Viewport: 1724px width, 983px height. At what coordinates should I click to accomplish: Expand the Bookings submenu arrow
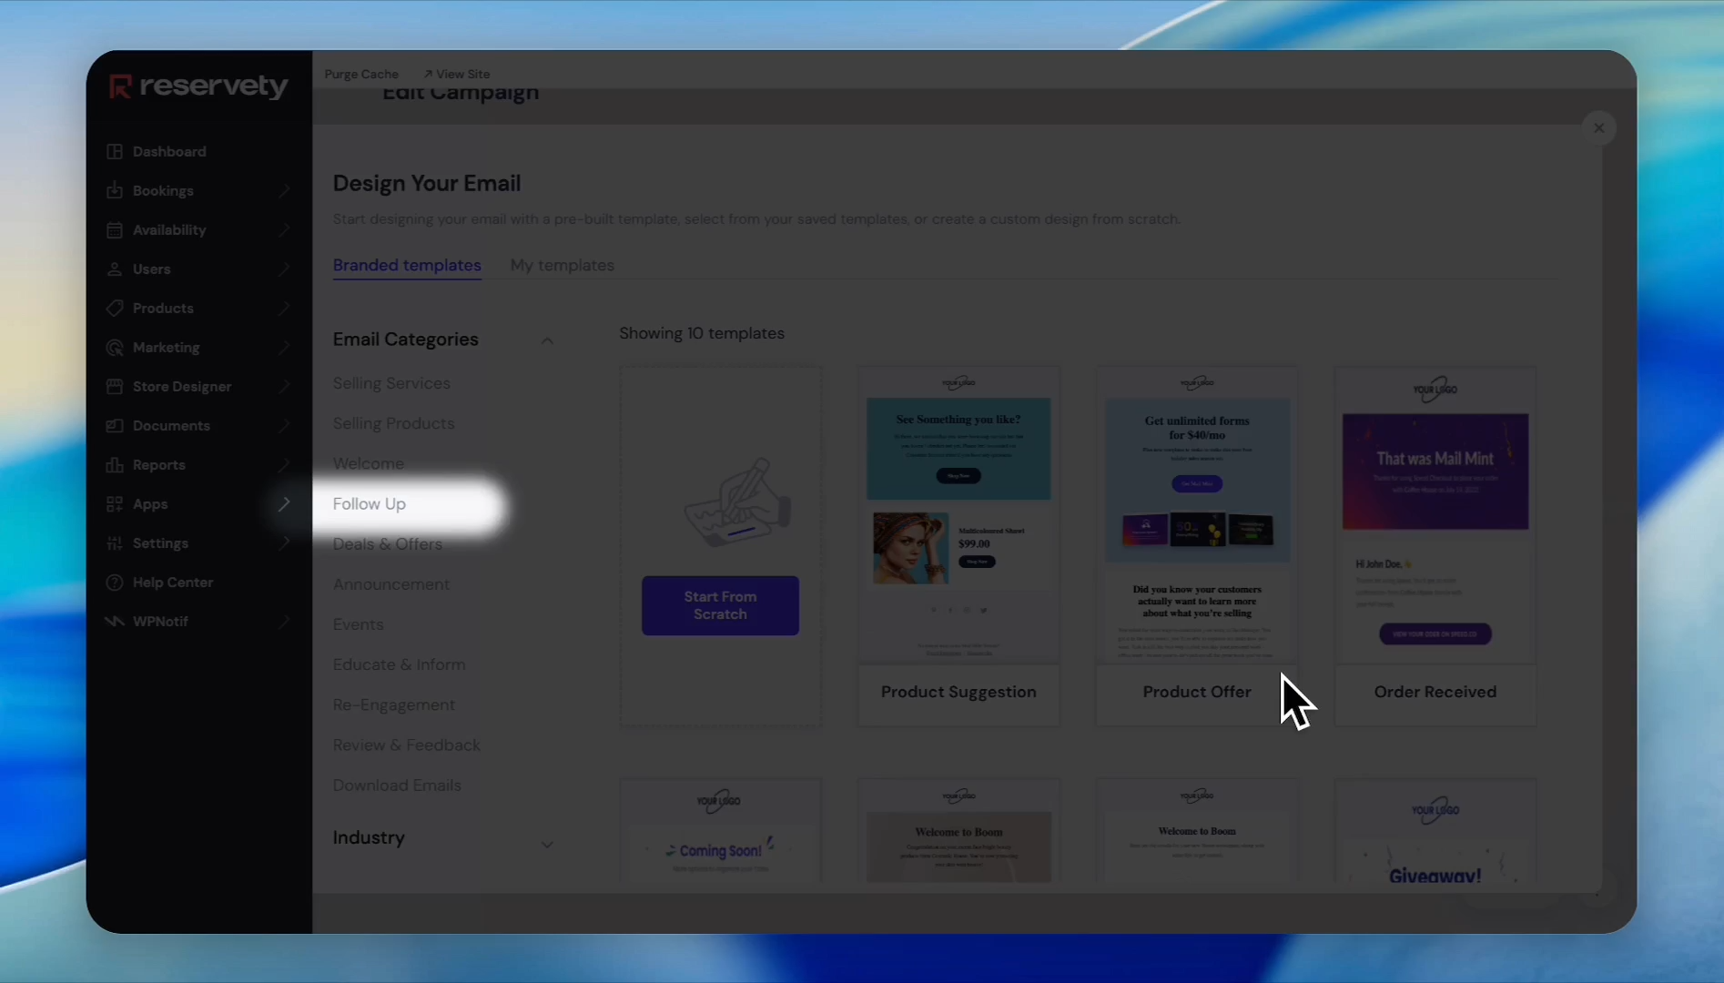coord(284,190)
